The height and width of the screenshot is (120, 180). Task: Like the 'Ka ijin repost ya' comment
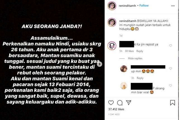(x=170, y=46)
